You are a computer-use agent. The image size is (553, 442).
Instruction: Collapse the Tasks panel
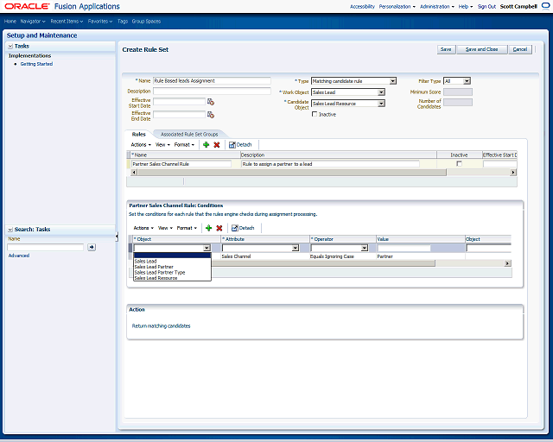(x=10, y=46)
